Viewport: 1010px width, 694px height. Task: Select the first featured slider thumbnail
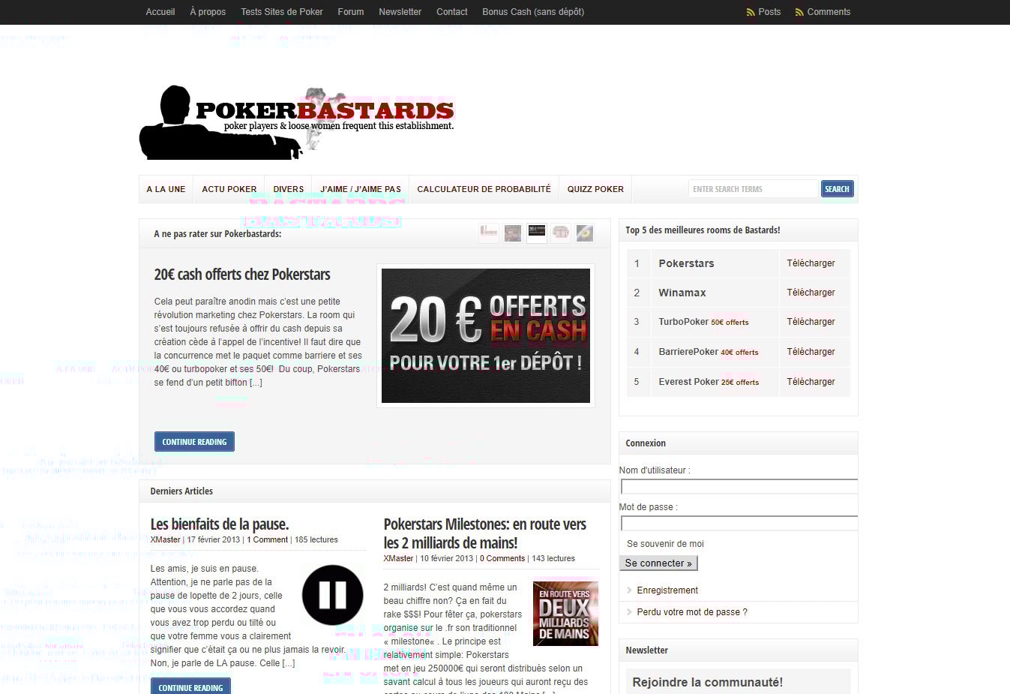489,233
